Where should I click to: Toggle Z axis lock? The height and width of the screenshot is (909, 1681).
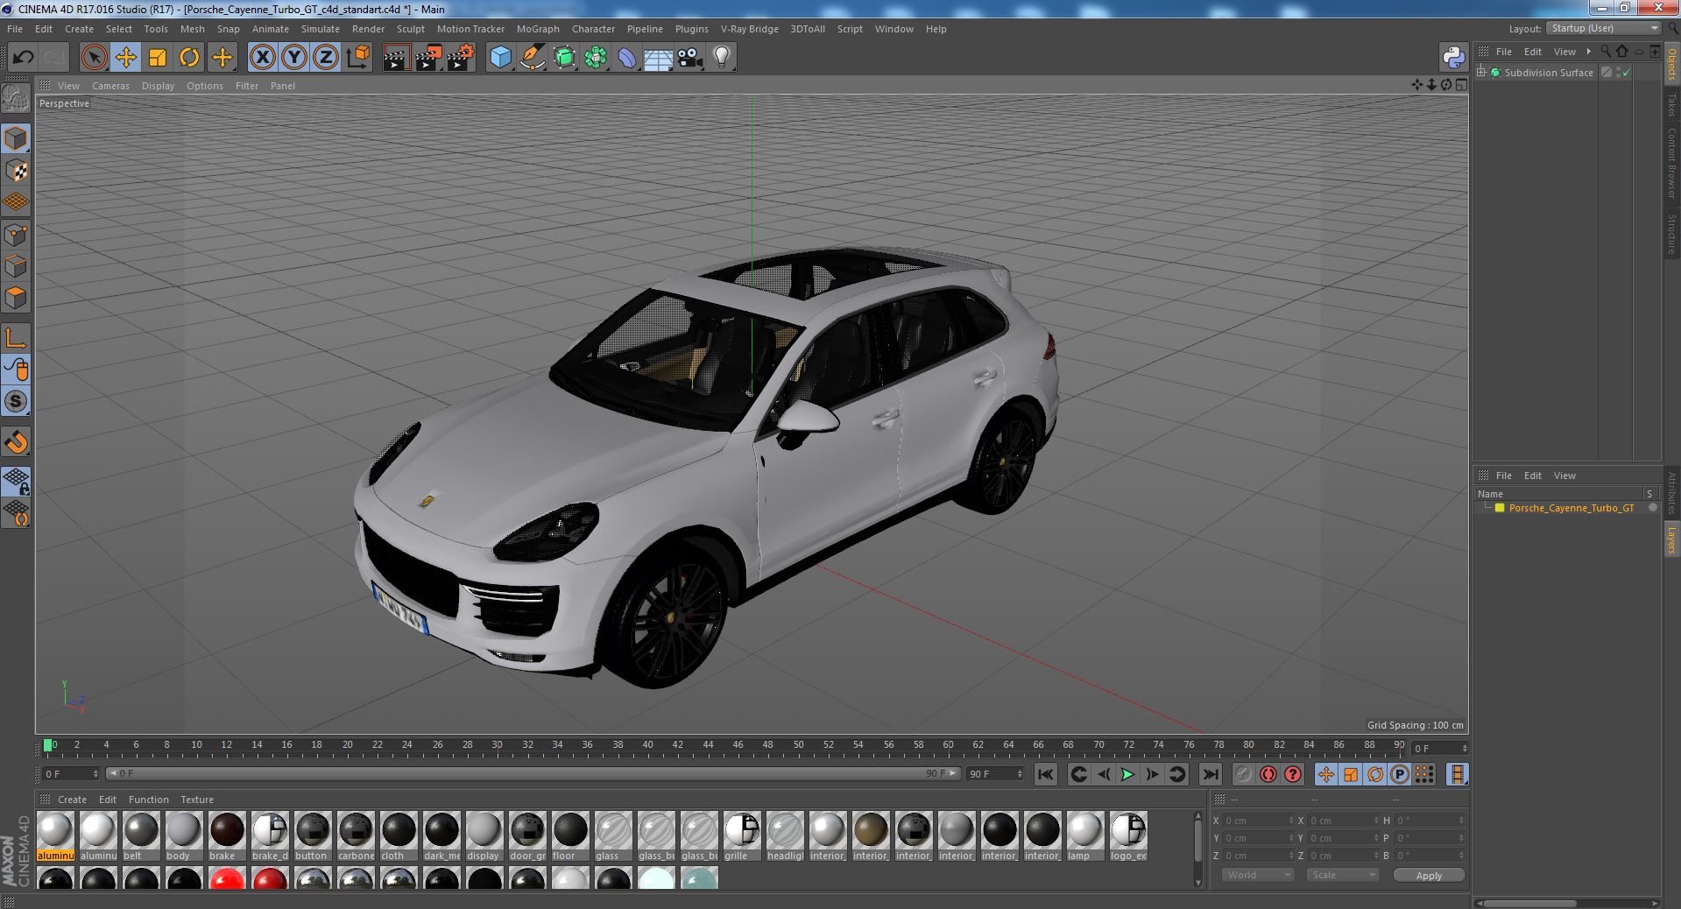(326, 58)
